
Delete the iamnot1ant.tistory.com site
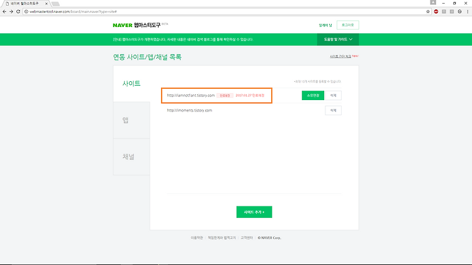[333, 96]
